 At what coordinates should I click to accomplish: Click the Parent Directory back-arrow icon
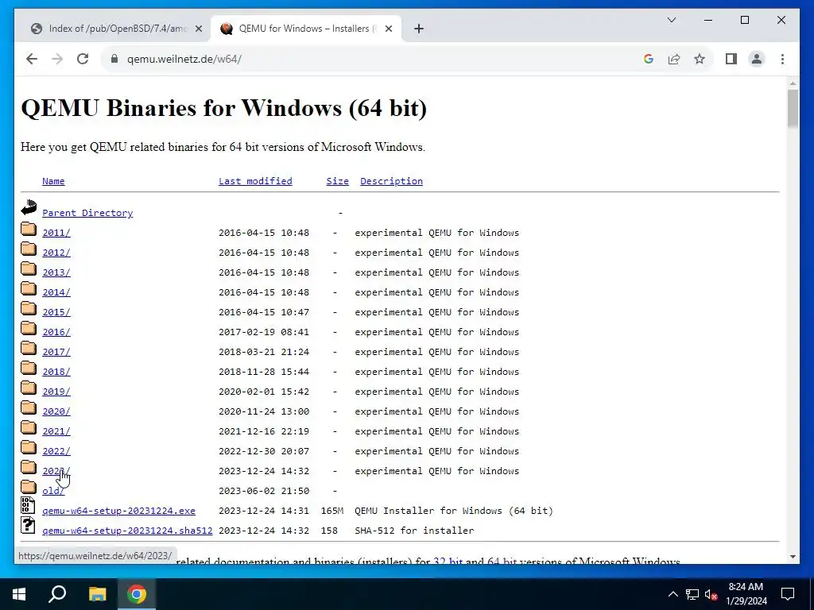tap(29, 207)
